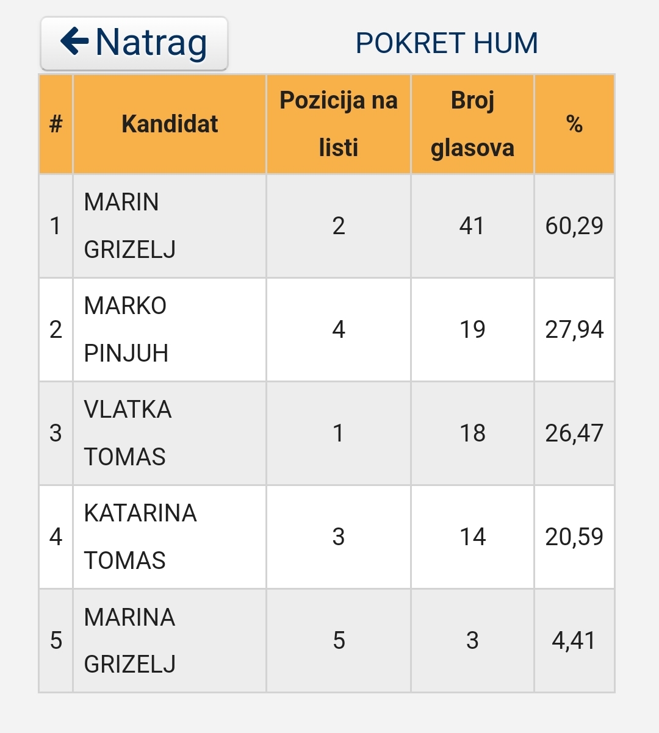Screen dimensions: 659x733
Task: Click vote count 18 cell
Action: coord(472,433)
